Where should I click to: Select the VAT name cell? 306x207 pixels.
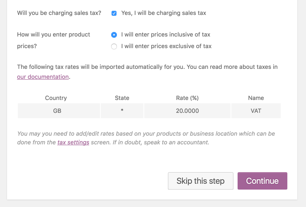256,111
